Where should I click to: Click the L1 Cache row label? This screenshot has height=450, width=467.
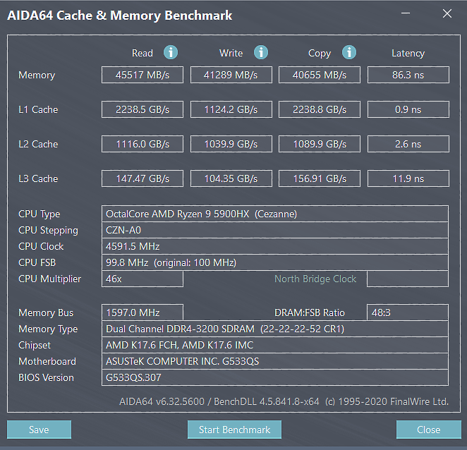coord(38,109)
